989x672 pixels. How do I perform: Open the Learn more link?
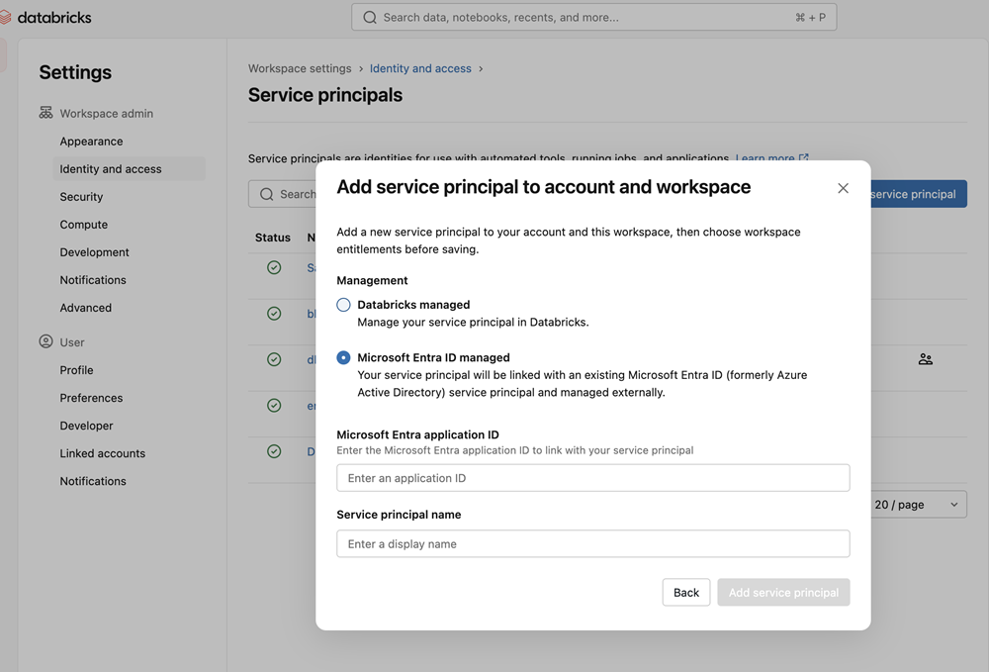tap(764, 157)
